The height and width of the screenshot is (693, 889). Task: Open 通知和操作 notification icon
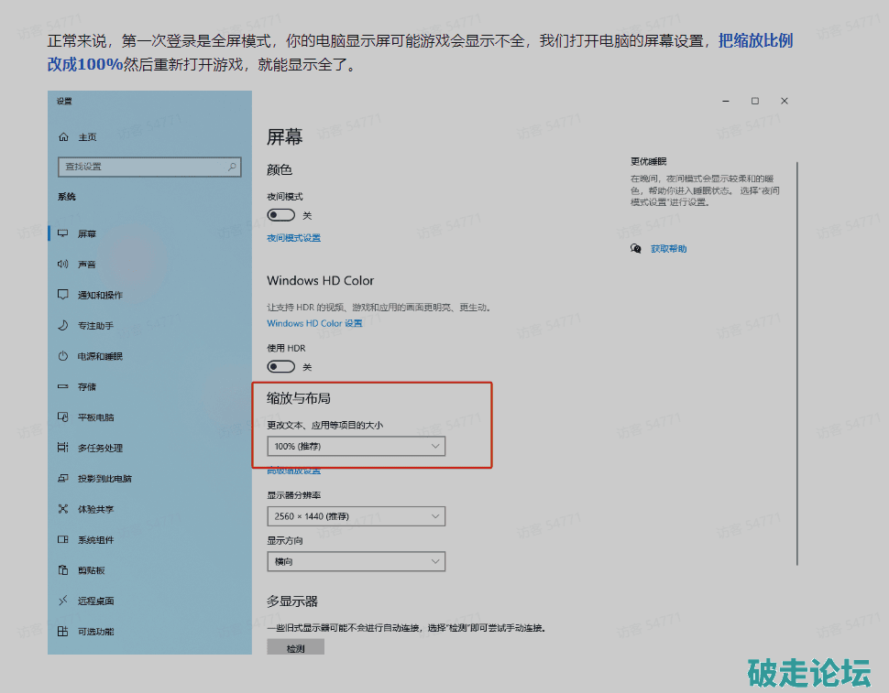tap(63, 295)
